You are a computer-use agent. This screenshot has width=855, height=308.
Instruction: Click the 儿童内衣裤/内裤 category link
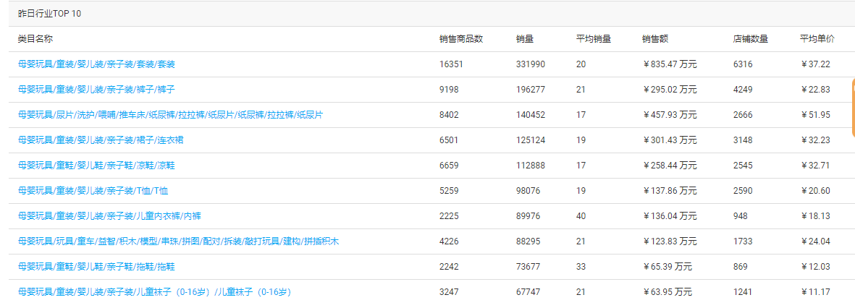[109, 216]
